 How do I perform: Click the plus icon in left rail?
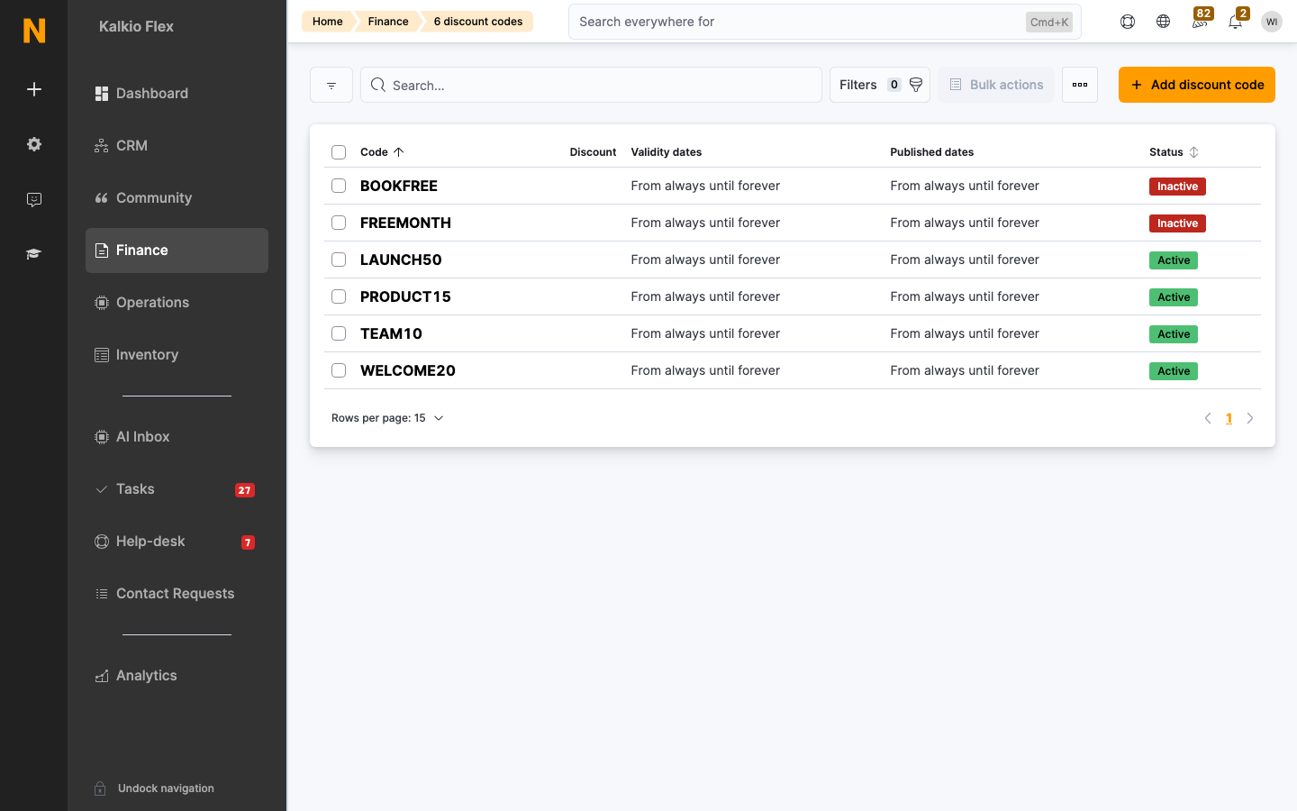click(34, 89)
